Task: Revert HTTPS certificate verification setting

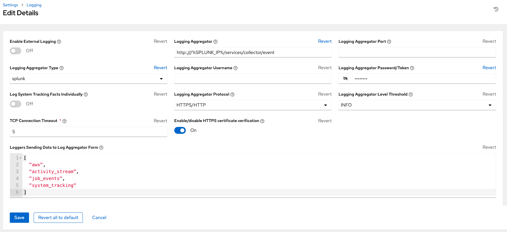Action: point(325,121)
